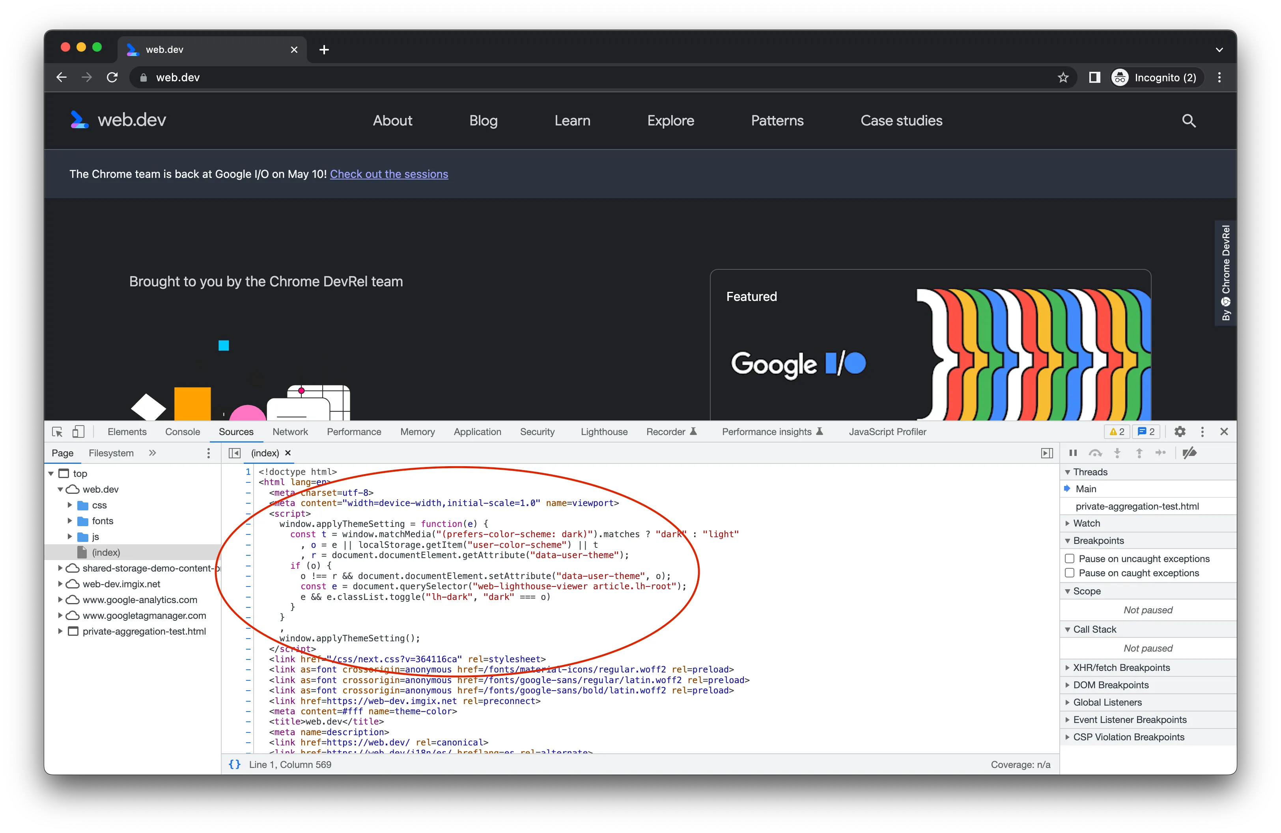Viewport: 1281px width, 833px height.
Task: Open DevTools settings gear
Action: pyautogui.click(x=1179, y=431)
